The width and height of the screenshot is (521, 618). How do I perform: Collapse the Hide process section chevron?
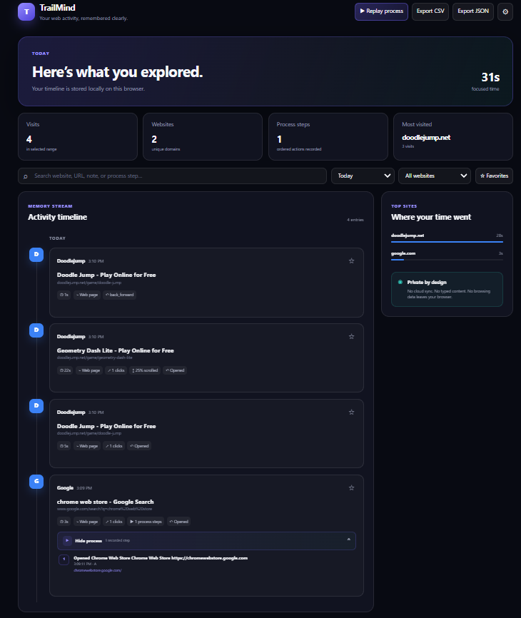[349, 540]
